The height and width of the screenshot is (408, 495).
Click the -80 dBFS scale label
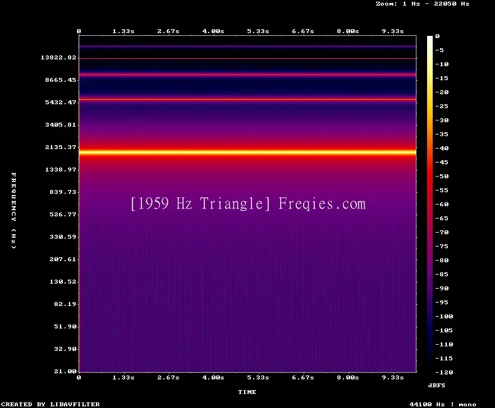pyautogui.click(x=442, y=260)
